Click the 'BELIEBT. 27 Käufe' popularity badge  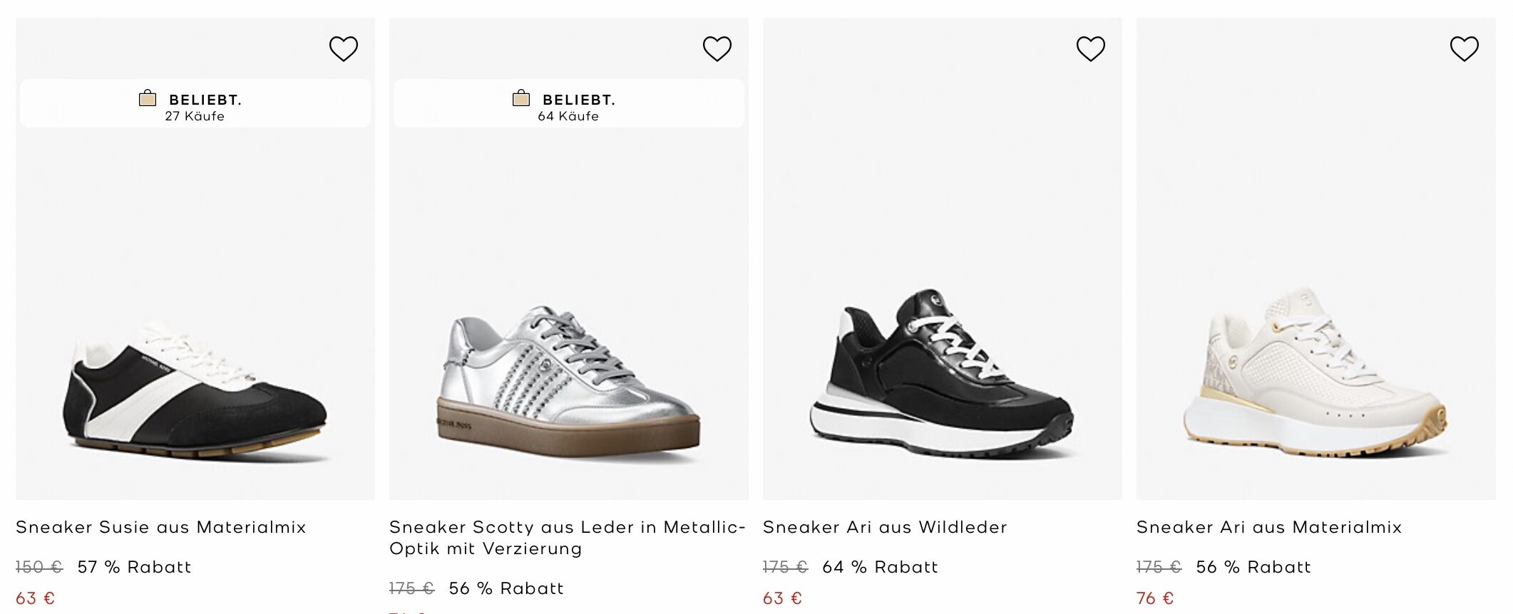195,104
